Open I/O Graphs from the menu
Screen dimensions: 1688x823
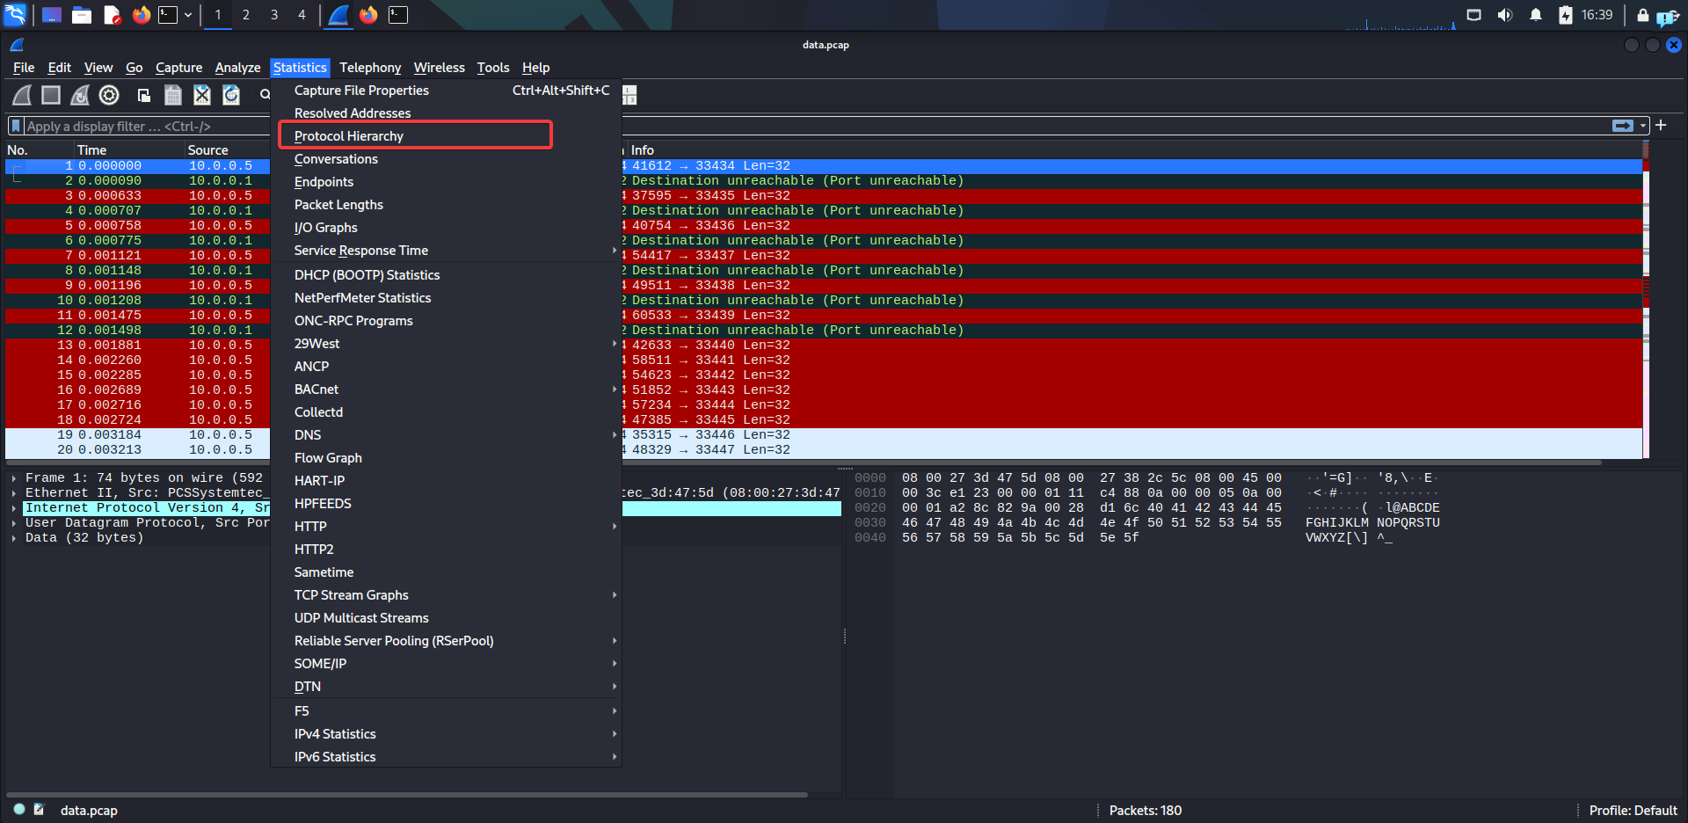pos(446,228)
